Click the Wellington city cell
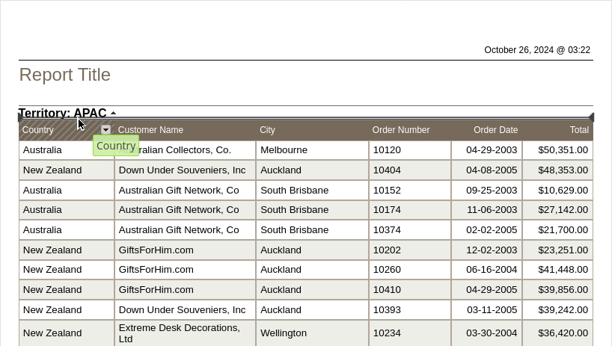 click(284, 333)
